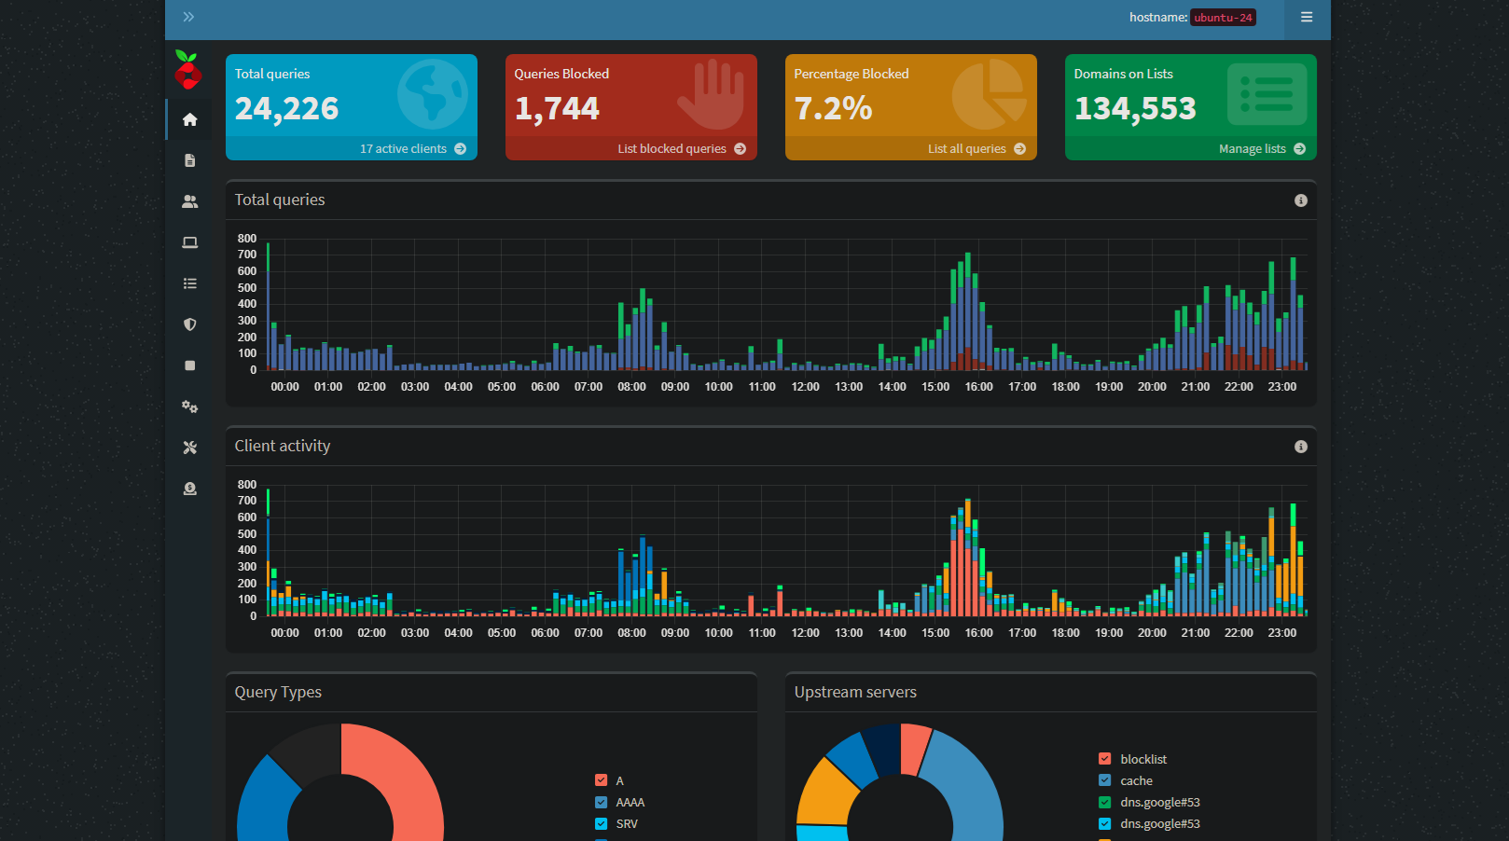Toggle the blocklist upstream checkbox

click(1104, 759)
